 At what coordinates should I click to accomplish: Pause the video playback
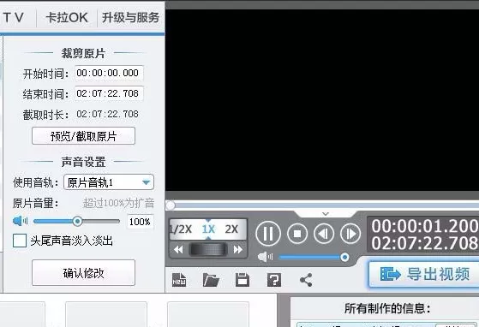click(268, 234)
